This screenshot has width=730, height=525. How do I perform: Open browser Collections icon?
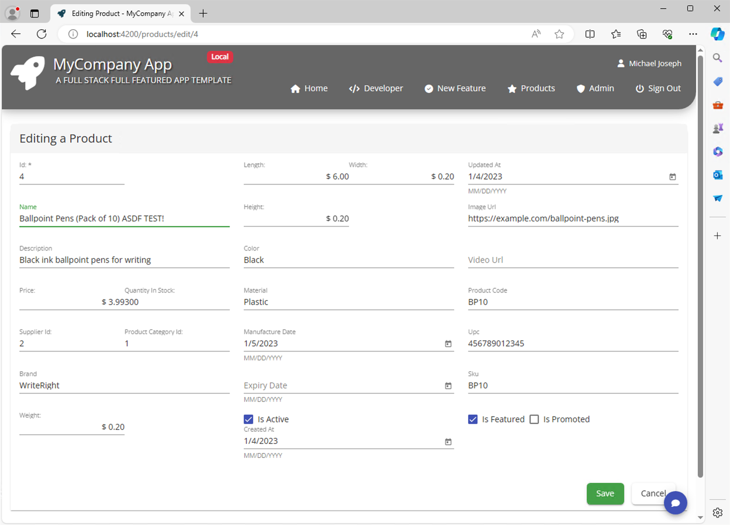(x=642, y=34)
